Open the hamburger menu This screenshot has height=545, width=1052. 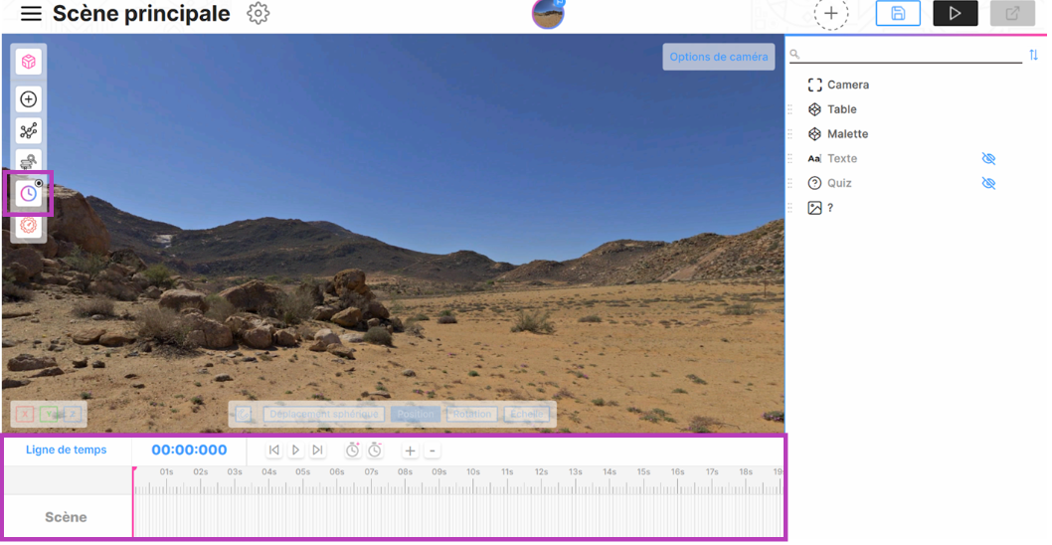click(31, 13)
